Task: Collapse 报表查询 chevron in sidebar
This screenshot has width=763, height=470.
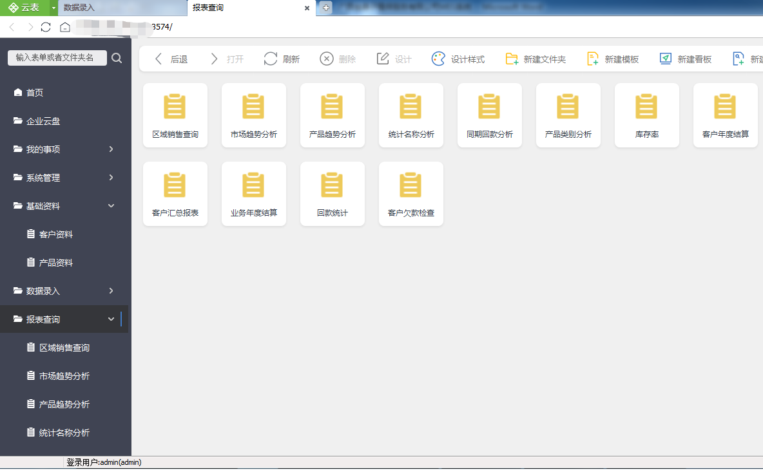Action: click(x=111, y=319)
